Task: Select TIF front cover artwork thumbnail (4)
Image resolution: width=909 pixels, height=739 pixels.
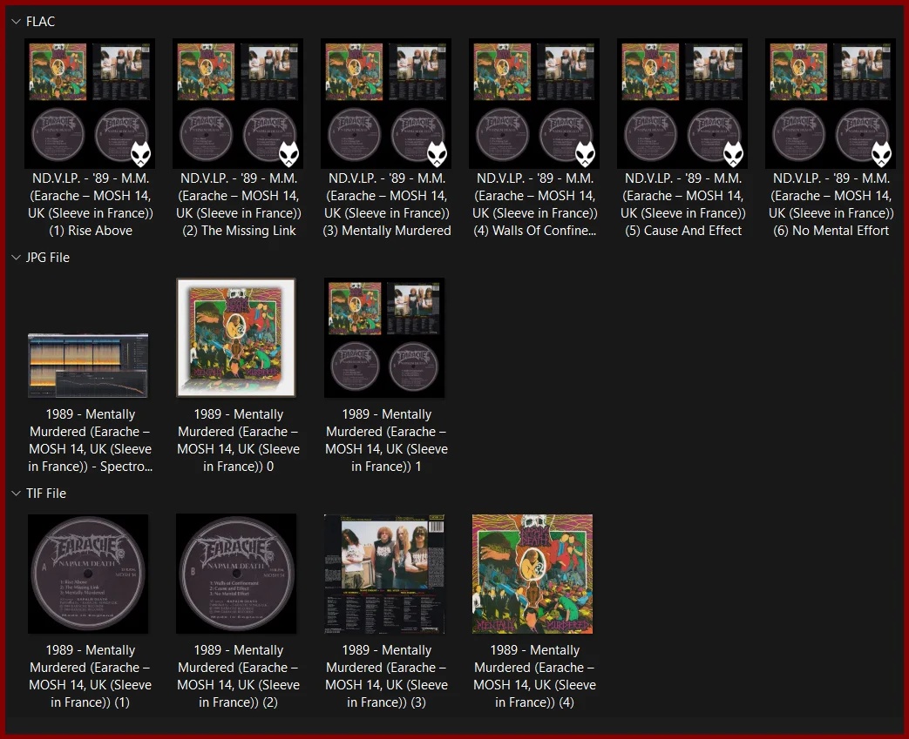Action: pos(533,574)
